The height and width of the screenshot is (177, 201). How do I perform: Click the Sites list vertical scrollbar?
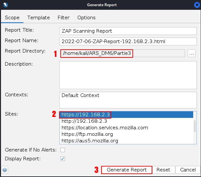pyautogui.click(x=195, y=126)
